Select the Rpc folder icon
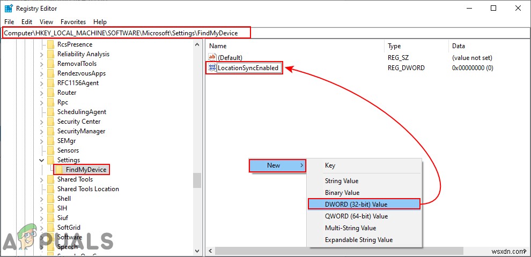 click(51, 102)
